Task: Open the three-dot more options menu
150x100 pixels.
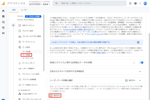Action: click(x=140, y=3)
